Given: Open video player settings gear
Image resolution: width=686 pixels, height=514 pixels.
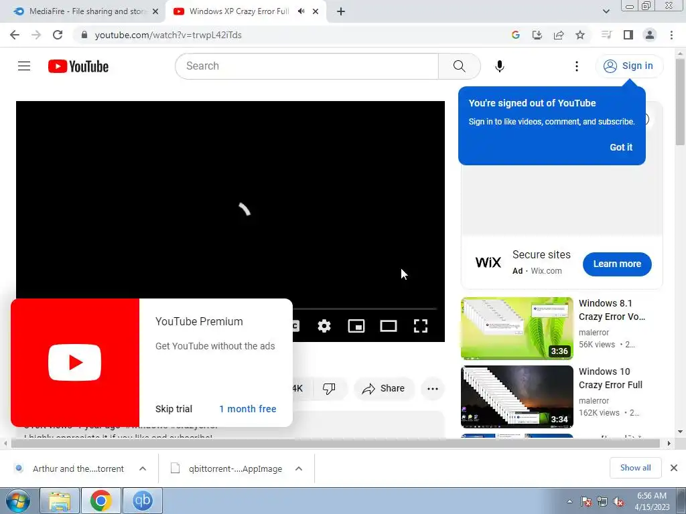Looking at the screenshot, I should pyautogui.click(x=324, y=326).
